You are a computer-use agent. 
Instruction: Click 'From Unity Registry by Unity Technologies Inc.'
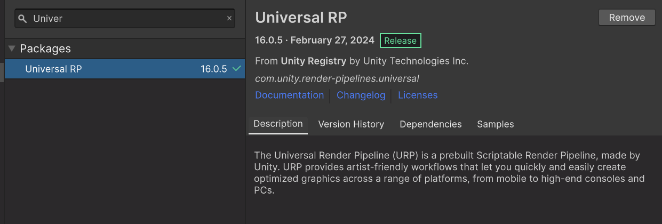click(x=362, y=61)
